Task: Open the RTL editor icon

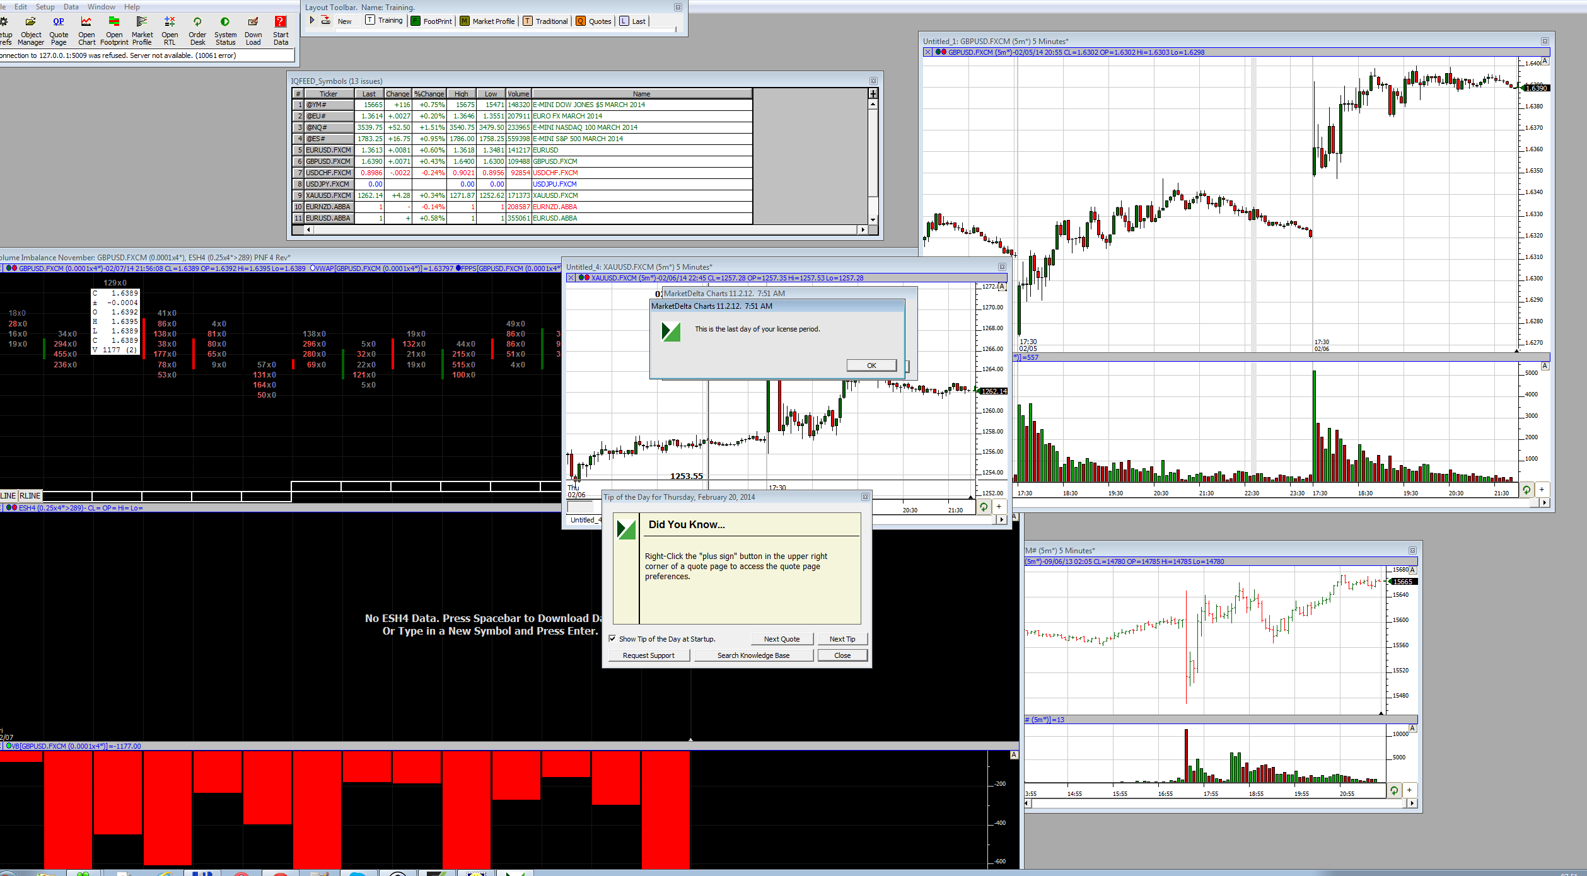Action: 170,30
